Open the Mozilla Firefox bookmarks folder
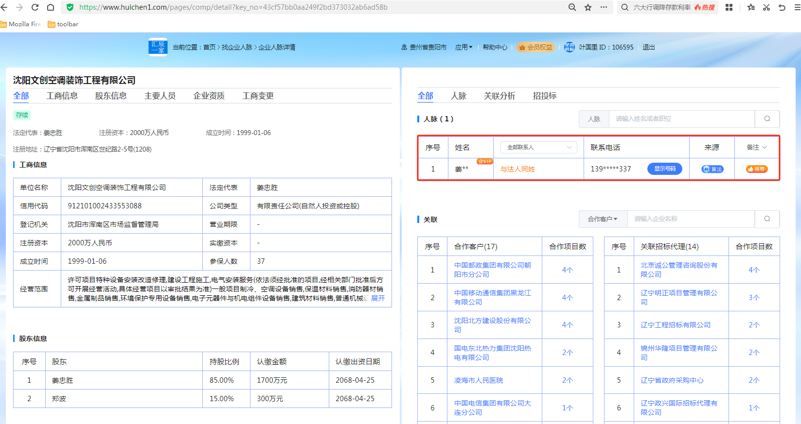This screenshot has height=424, width=801. pos(20,24)
